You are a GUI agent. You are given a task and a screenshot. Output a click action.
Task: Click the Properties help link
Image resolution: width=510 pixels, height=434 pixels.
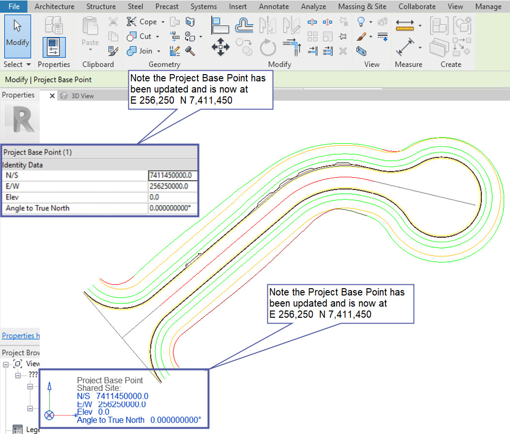[x=19, y=336]
